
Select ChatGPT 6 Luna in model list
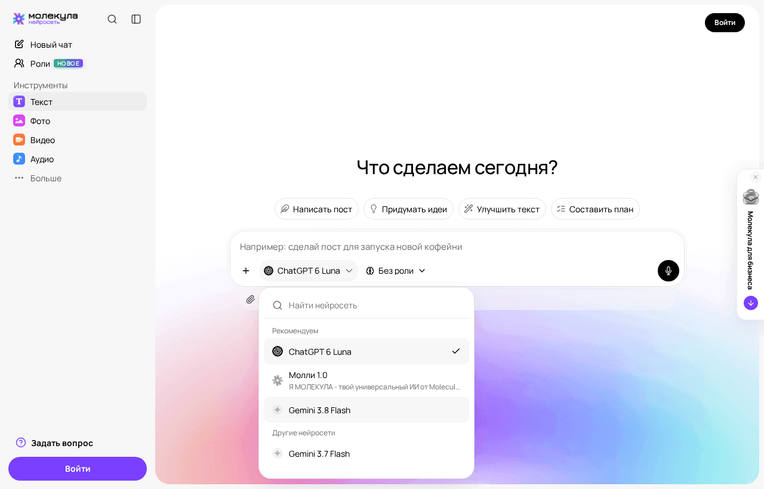tap(366, 351)
